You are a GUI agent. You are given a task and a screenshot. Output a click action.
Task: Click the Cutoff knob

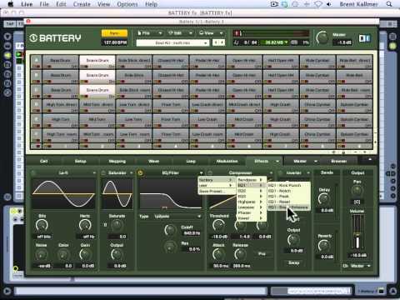coord(170,230)
